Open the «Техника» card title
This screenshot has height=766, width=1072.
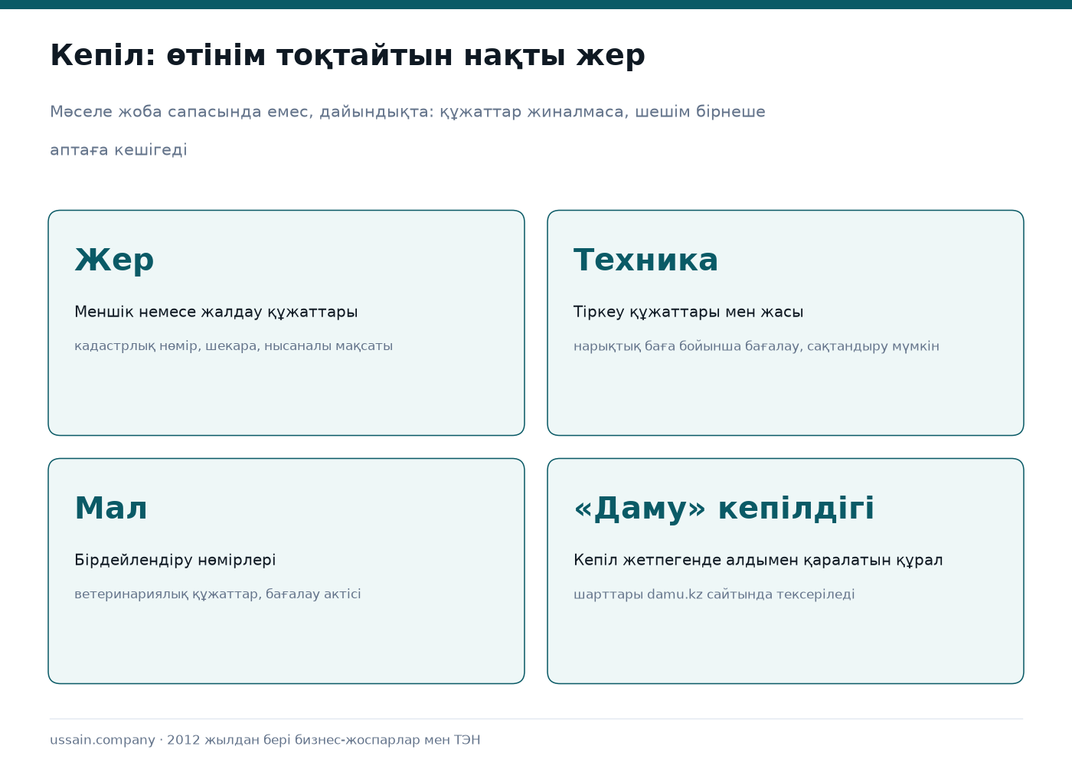pyautogui.click(x=645, y=260)
